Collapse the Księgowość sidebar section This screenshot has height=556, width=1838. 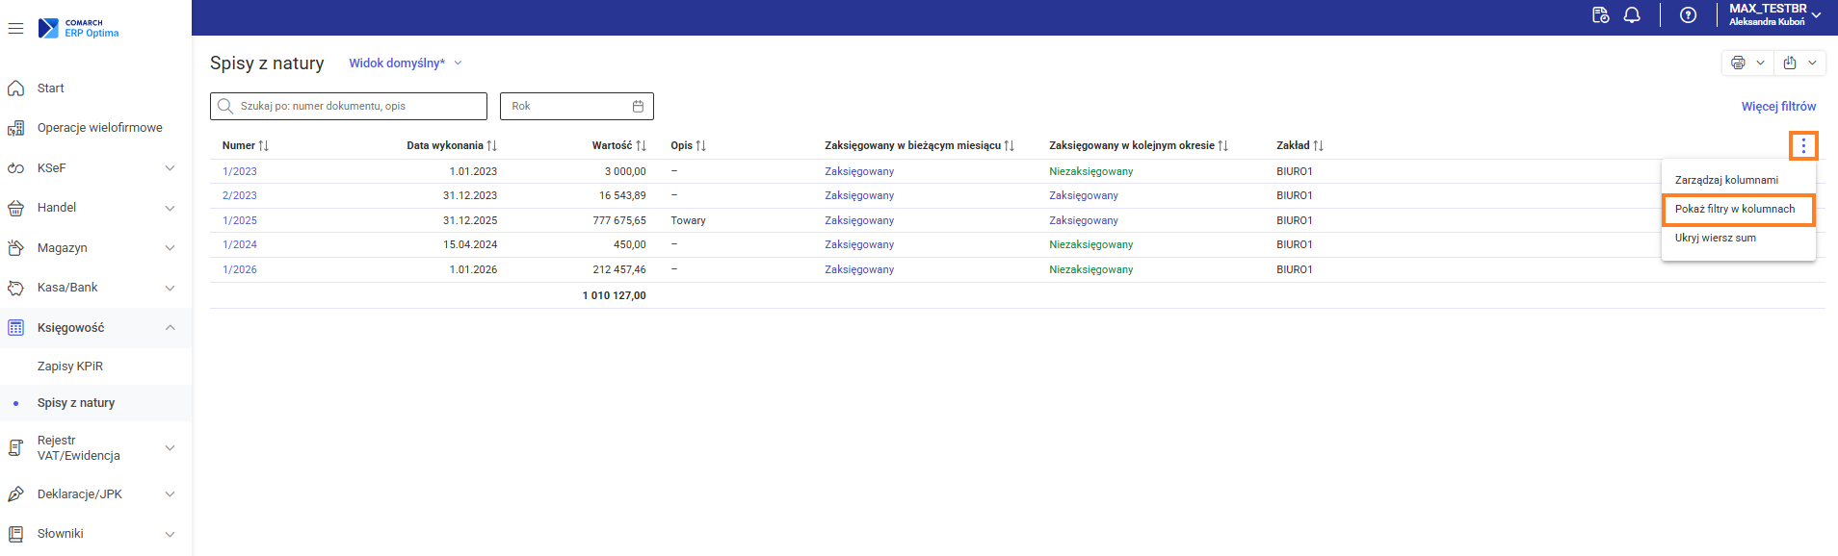coord(170,328)
